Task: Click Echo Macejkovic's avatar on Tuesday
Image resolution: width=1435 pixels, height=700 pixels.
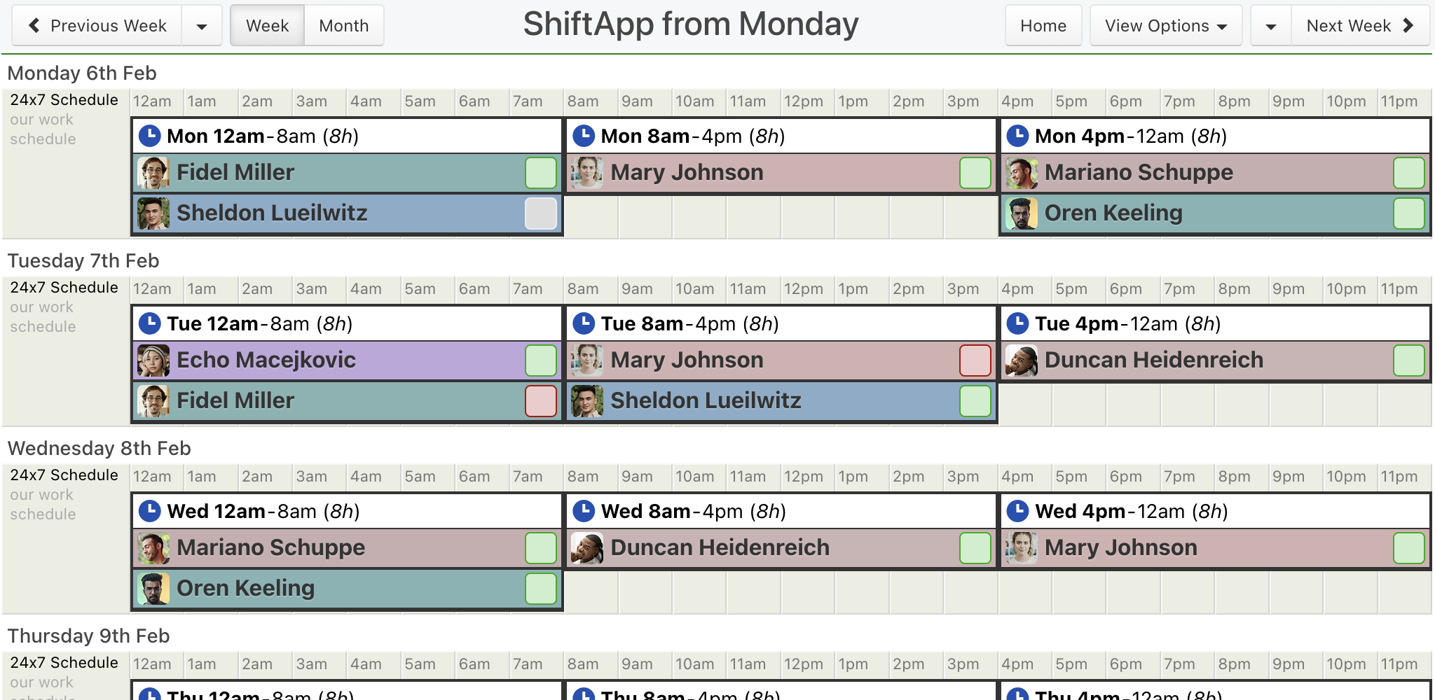Action: pos(153,360)
